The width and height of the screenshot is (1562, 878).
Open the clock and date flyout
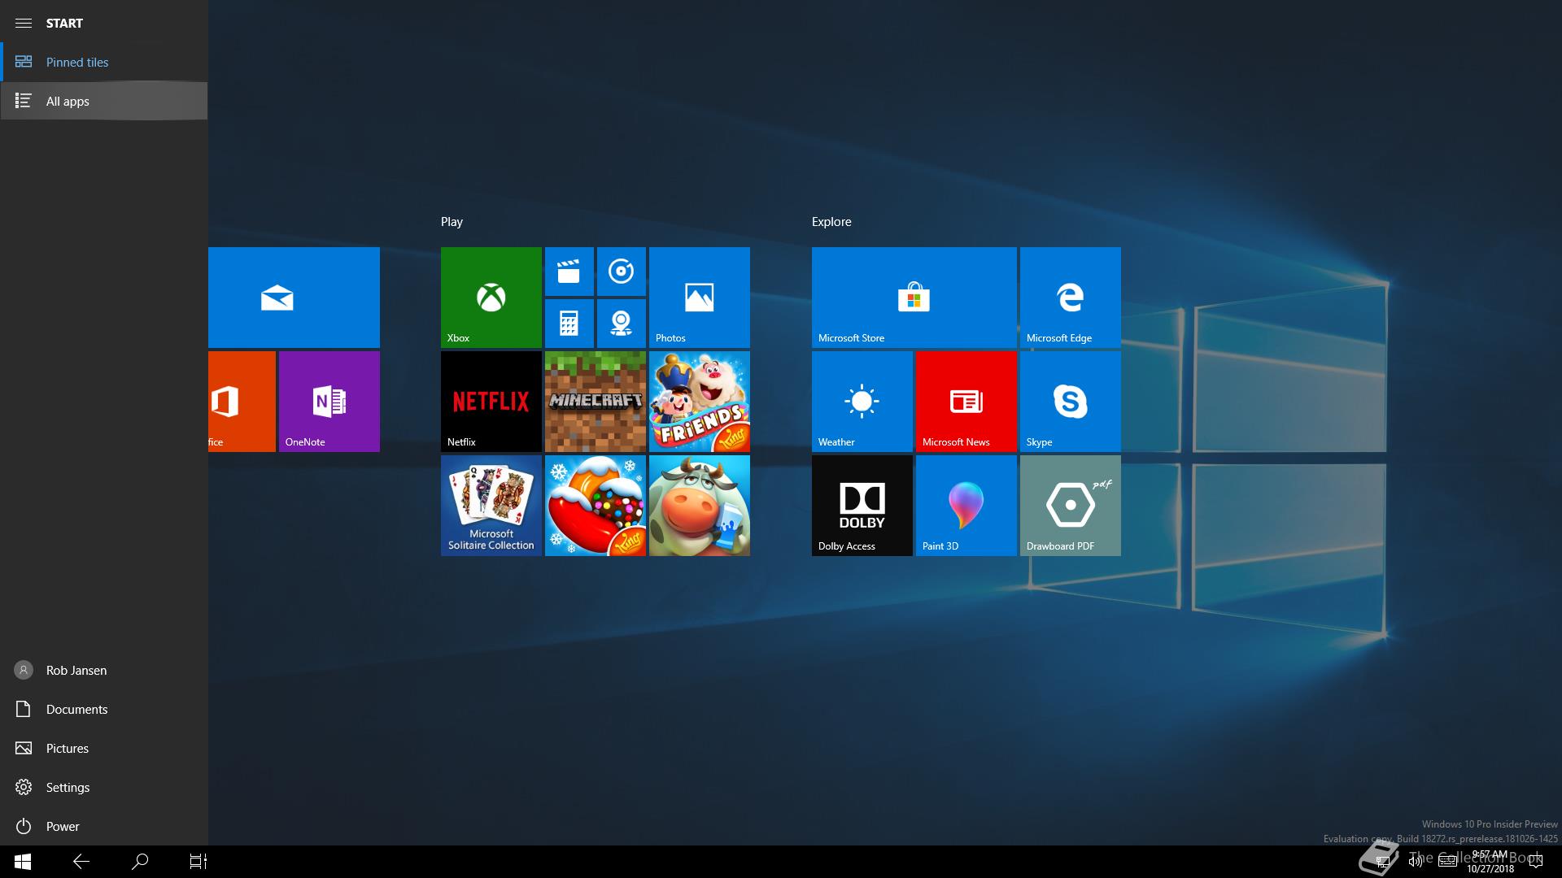pos(1490,862)
